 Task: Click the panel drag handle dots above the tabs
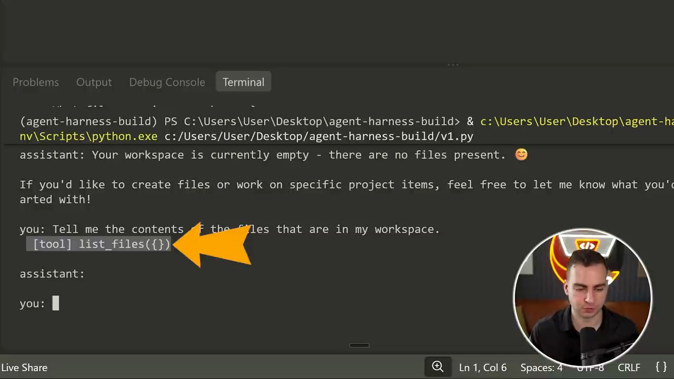(453, 65)
